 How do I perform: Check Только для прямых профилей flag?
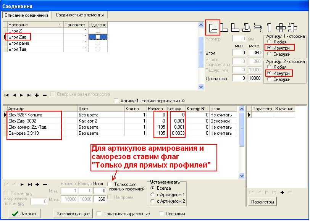click(110, 184)
